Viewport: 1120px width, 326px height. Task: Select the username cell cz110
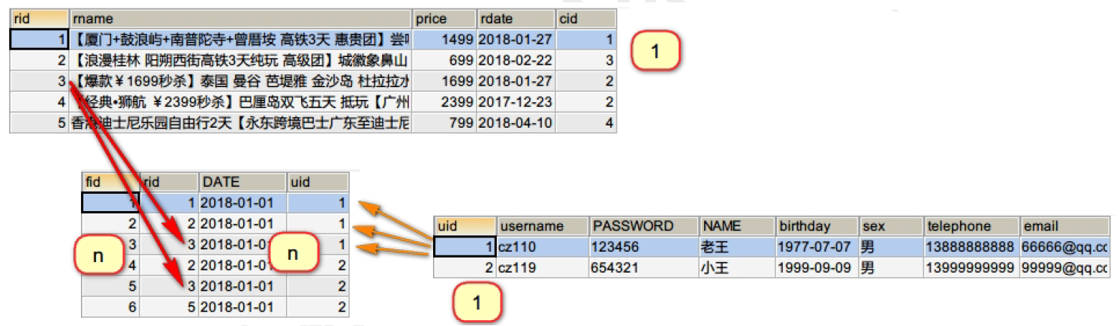[x=542, y=246]
